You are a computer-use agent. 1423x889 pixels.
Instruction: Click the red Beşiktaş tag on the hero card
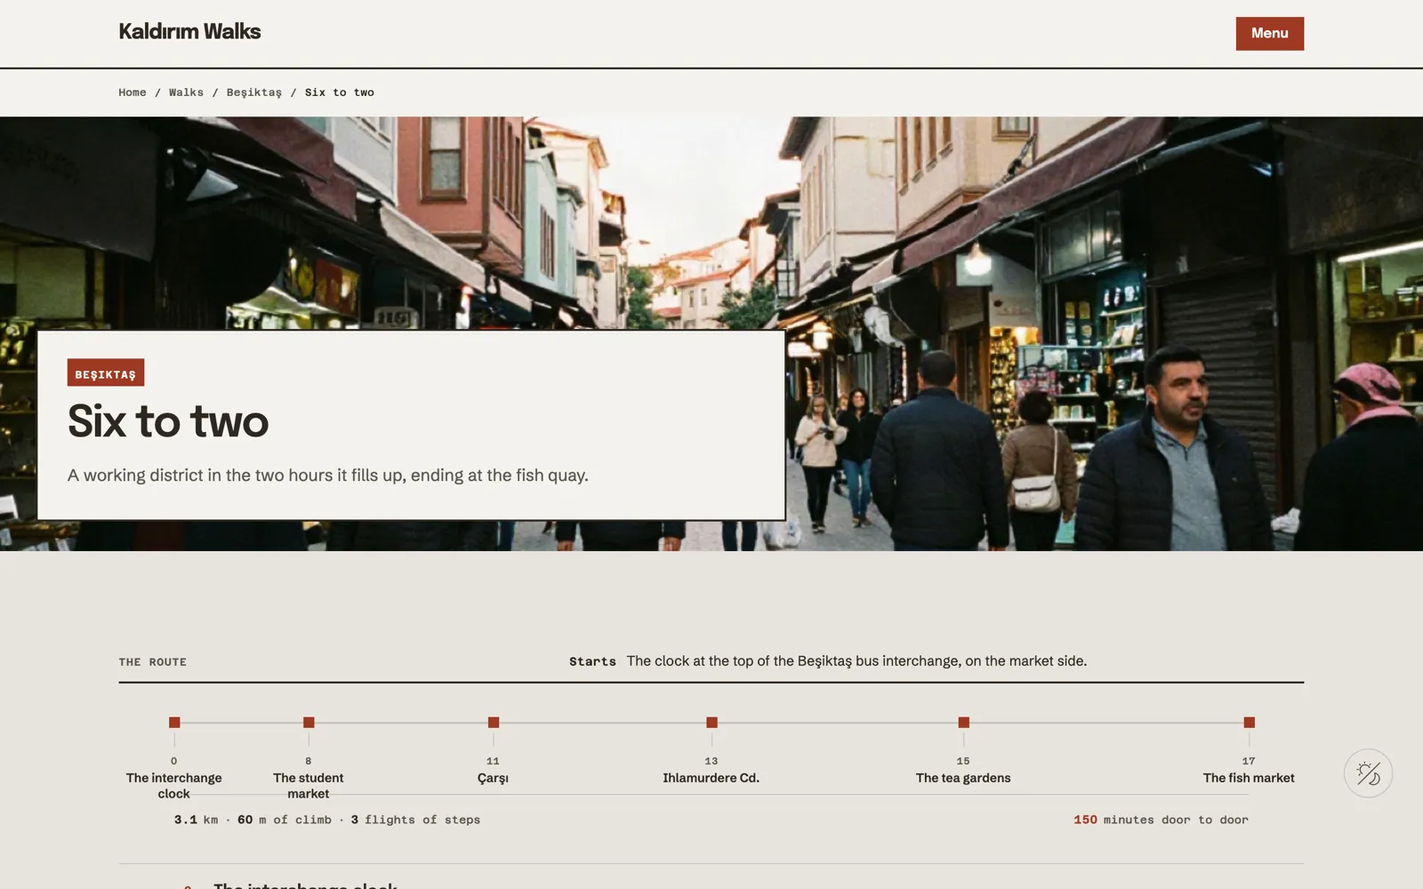[106, 372]
